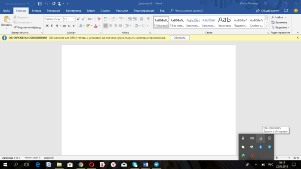This screenshot has height=169, width=301.
Task: Click Заменить button
Action: point(279,22)
